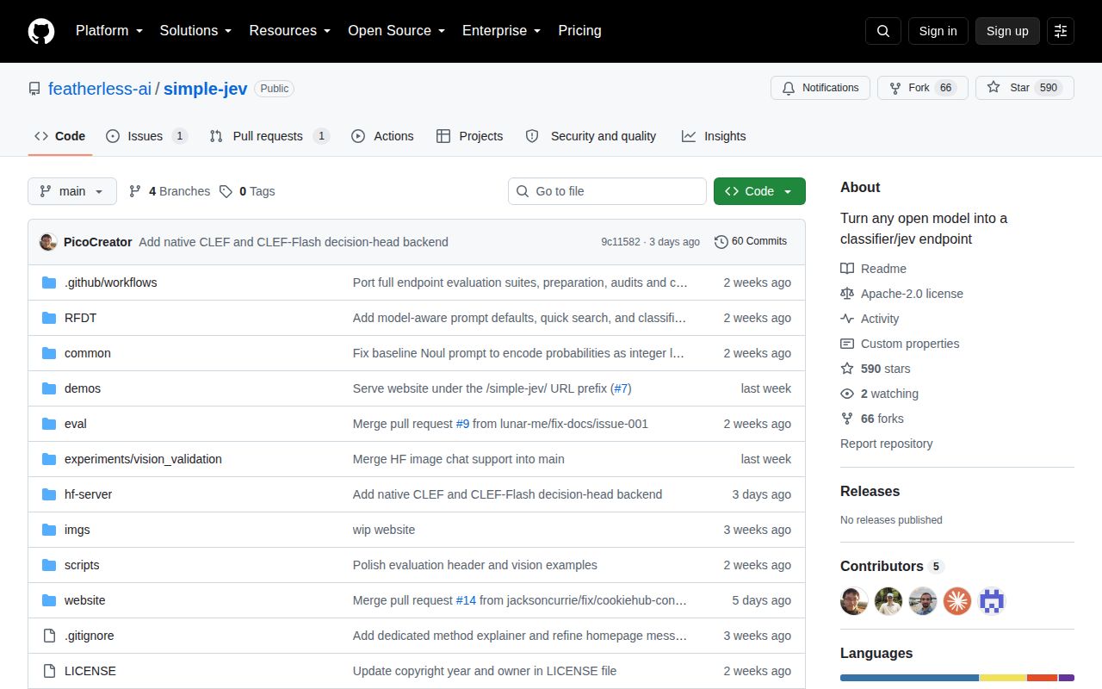This screenshot has height=689, width=1102.
Task: Expand the Platform menu
Action: tap(109, 31)
